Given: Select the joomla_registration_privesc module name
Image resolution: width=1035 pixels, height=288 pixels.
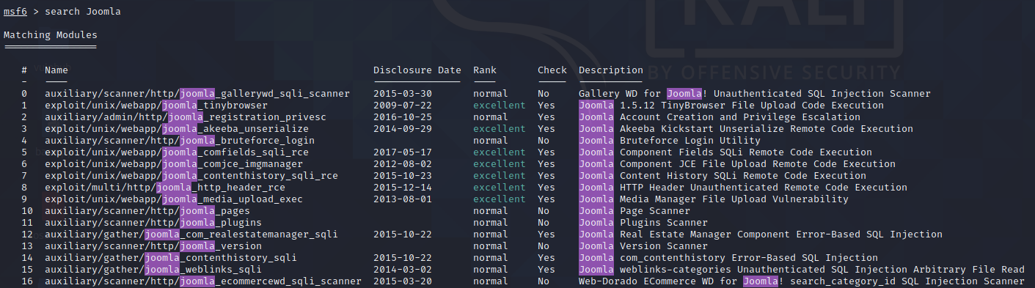Looking at the screenshot, I should (x=186, y=117).
